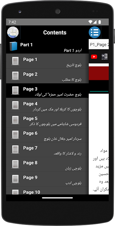Click the document icon beside Page 9
The image size is (115, 226).
[x=15, y=179]
